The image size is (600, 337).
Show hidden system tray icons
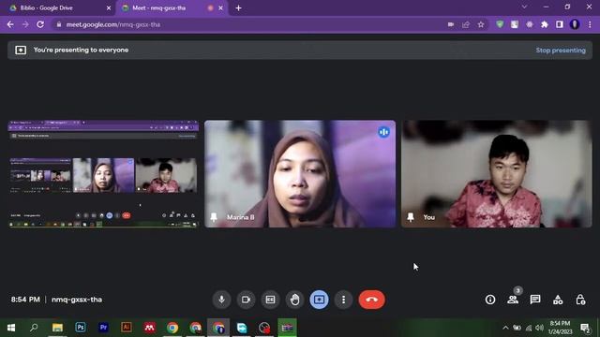tap(505, 328)
